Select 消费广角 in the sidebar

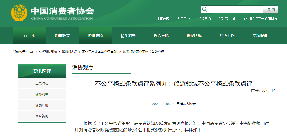42,105
